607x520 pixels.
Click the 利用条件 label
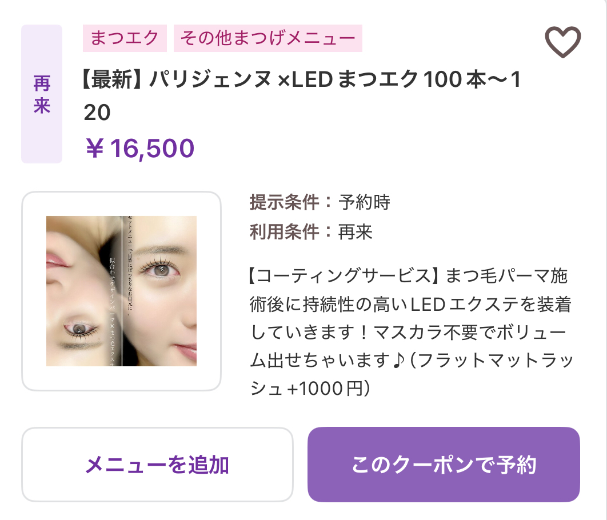click(x=284, y=231)
